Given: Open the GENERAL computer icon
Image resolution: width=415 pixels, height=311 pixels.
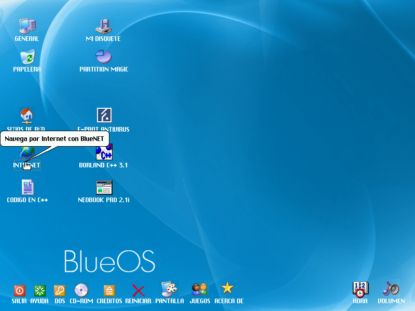Looking at the screenshot, I should 27,26.
